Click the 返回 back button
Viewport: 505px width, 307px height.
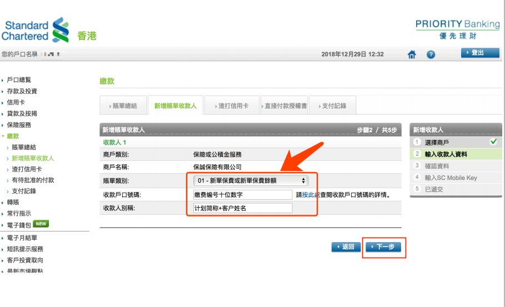pyautogui.click(x=346, y=247)
